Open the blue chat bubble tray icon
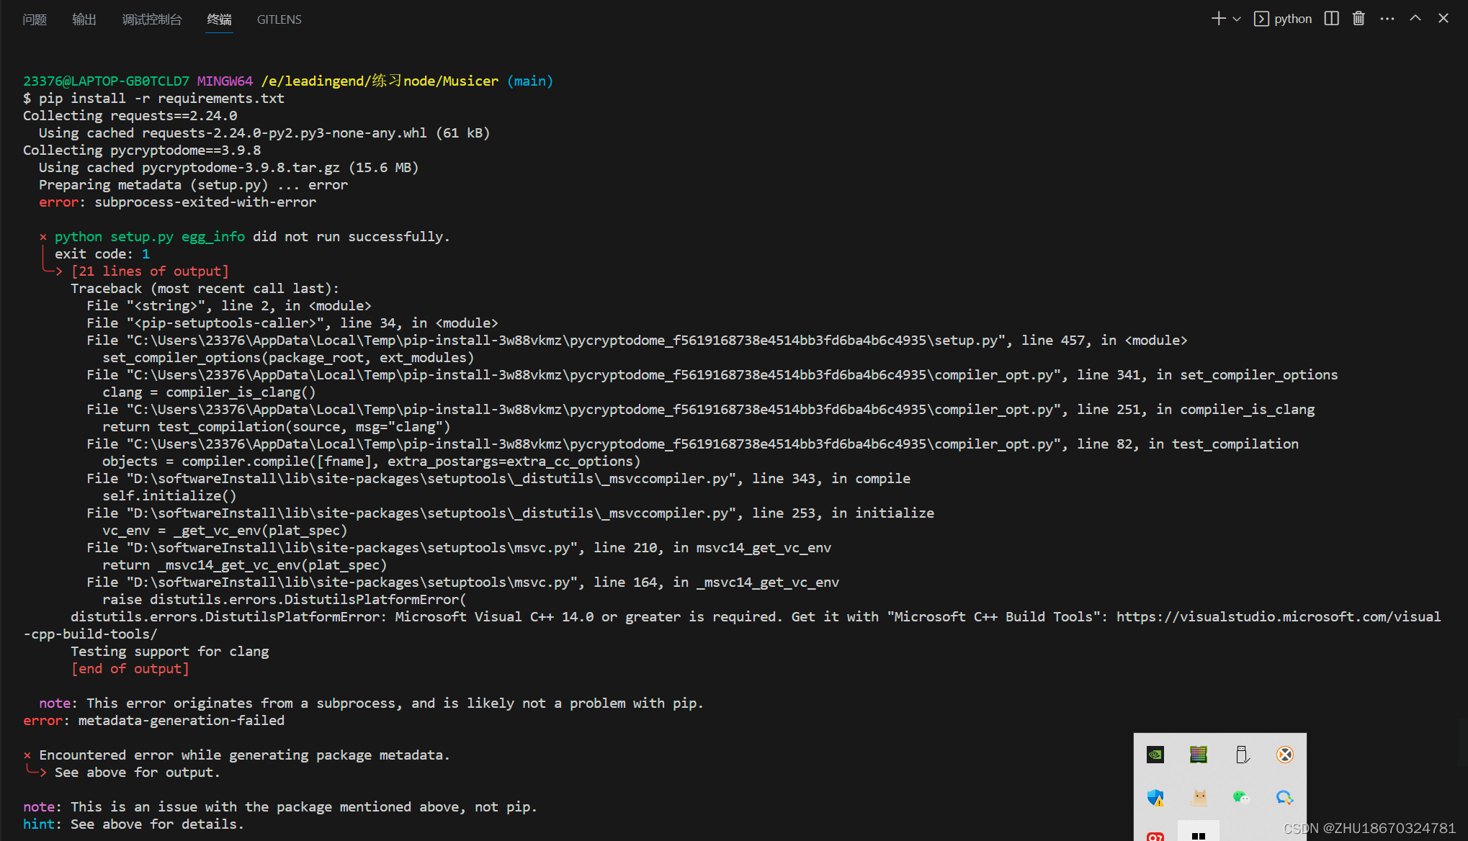 1285,798
